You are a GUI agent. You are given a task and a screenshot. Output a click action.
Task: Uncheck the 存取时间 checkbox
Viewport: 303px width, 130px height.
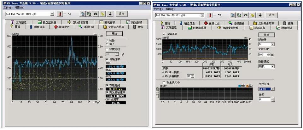click(107, 85)
